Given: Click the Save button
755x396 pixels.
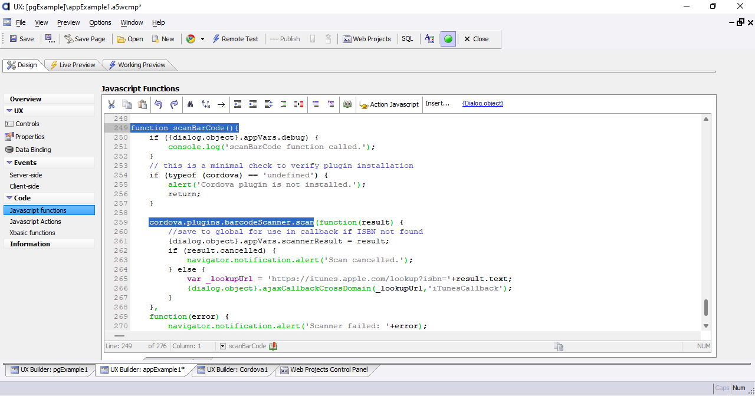Looking at the screenshot, I should (22, 39).
